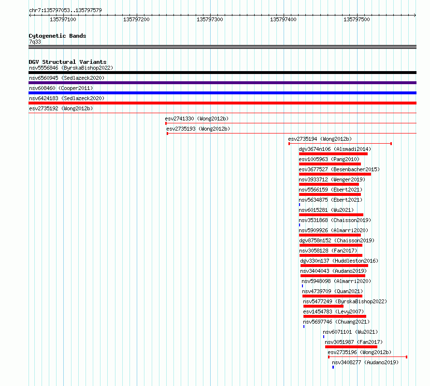Click nsv5697746 (Chuang2021) label
430x386 pixels.
pyautogui.click(x=336, y=322)
